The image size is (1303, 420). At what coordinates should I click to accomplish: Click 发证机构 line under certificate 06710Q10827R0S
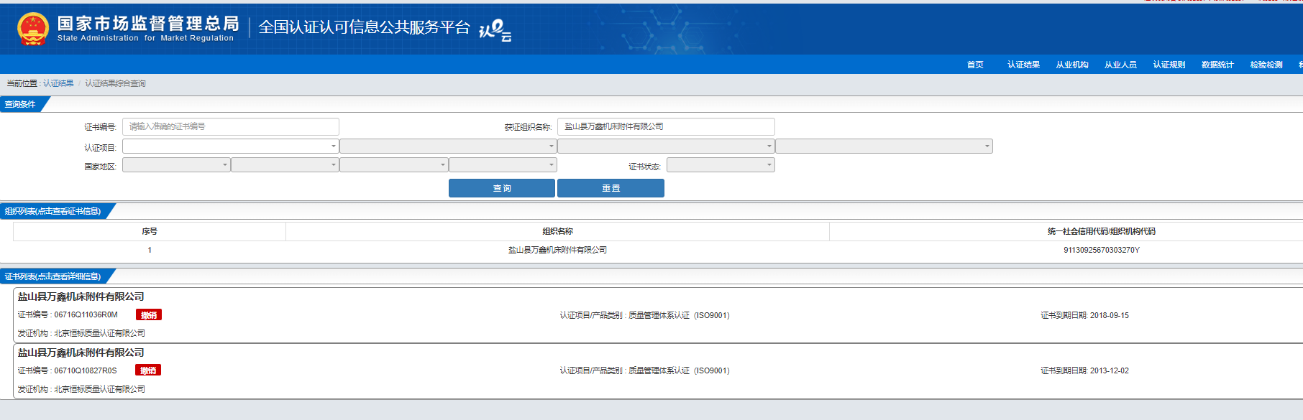pos(81,389)
